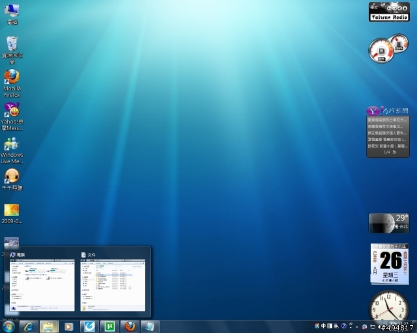Click the calendar gadget showing 26
This screenshot has height=333, width=417.
(390, 264)
